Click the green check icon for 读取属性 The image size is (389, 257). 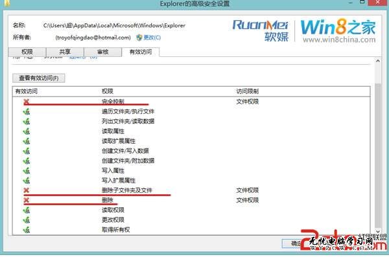point(27,131)
